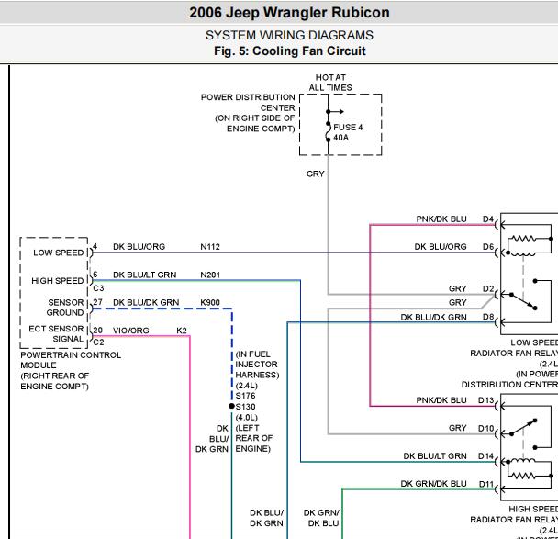Select the 'ECT SENSOR SIGNAL' label
This screenshot has height=539, width=558.
click(x=56, y=334)
